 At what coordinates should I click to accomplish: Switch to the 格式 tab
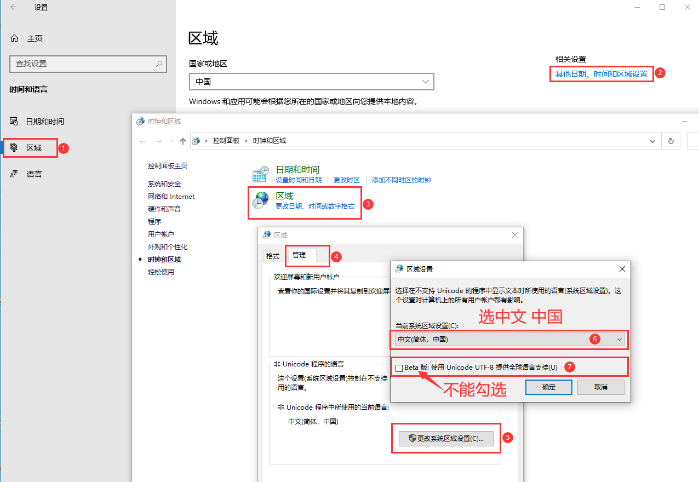click(x=272, y=256)
